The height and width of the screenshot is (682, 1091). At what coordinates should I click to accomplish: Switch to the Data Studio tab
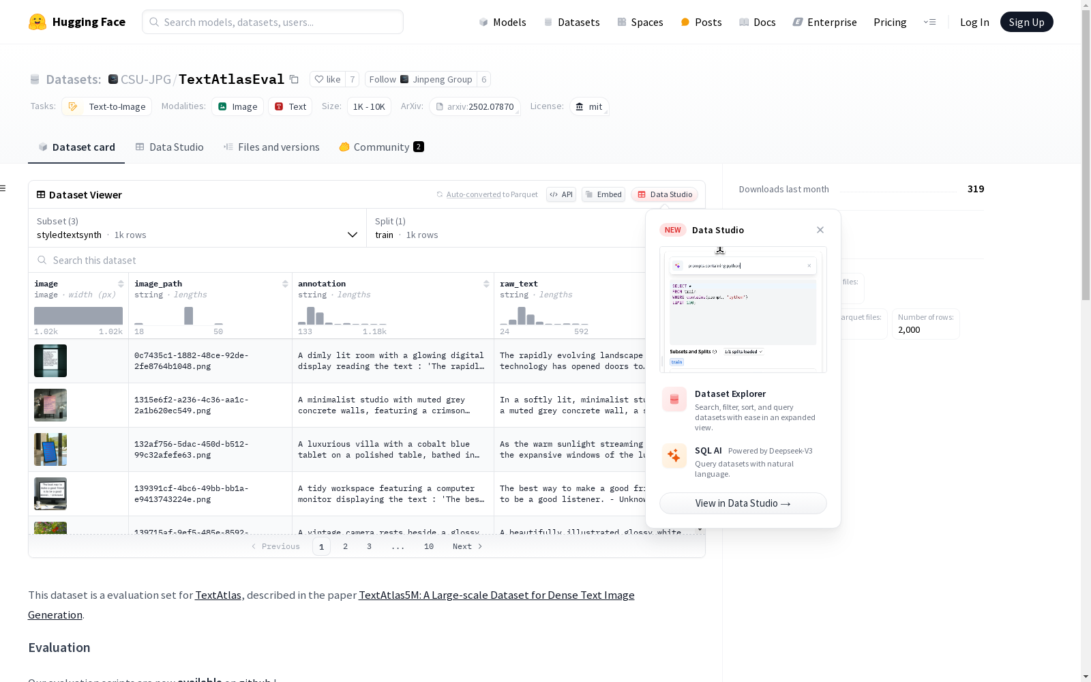point(170,147)
